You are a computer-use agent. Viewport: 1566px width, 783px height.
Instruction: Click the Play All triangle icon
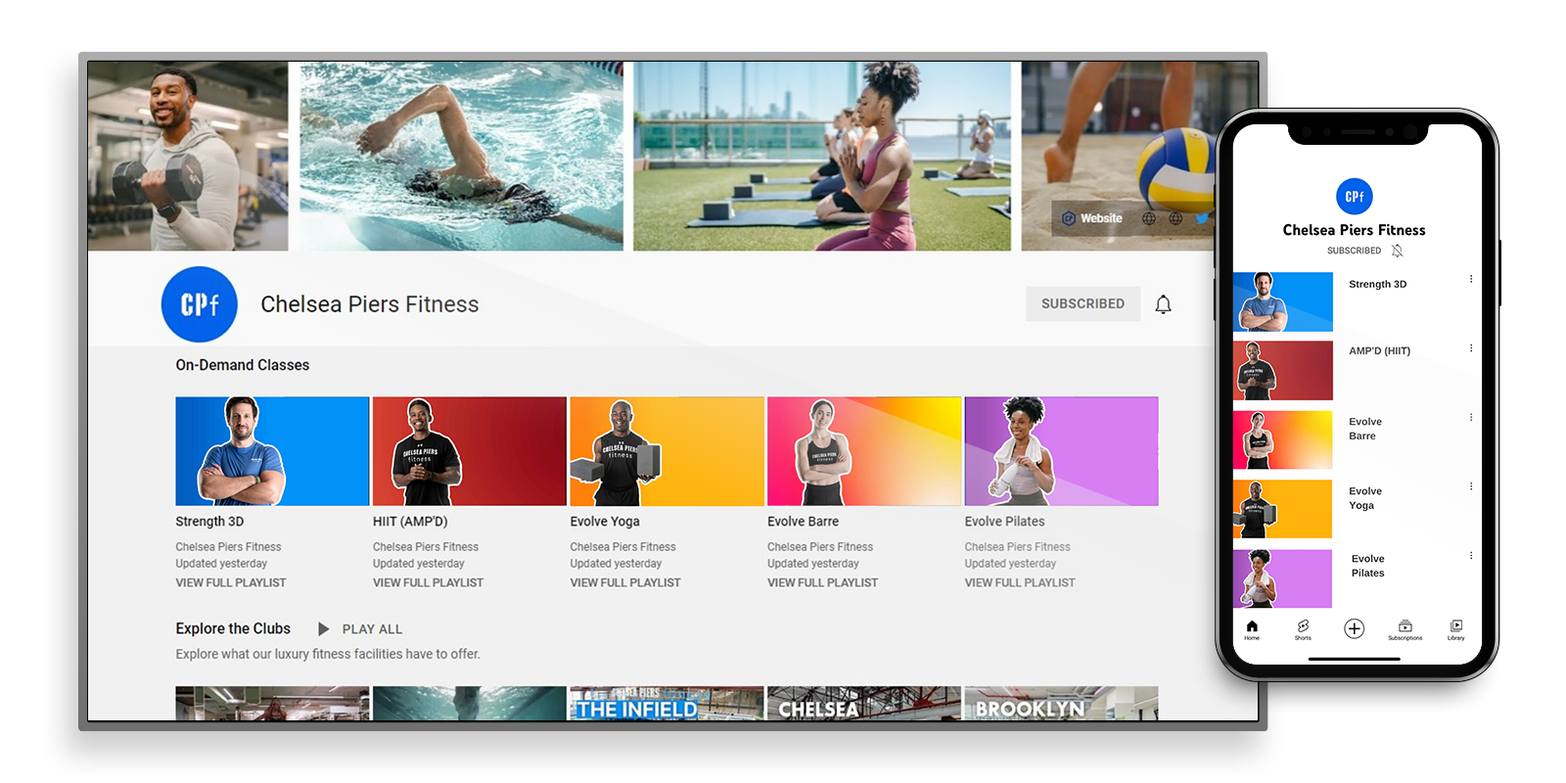(323, 628)
